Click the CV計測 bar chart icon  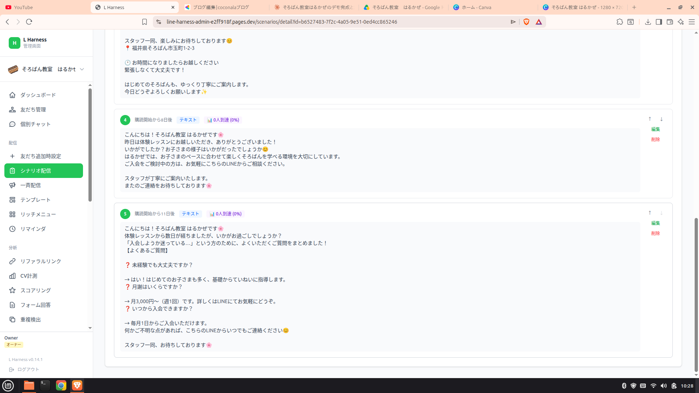pos(12,276)
